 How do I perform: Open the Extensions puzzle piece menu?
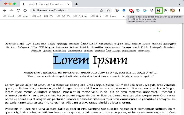(165, 11)
